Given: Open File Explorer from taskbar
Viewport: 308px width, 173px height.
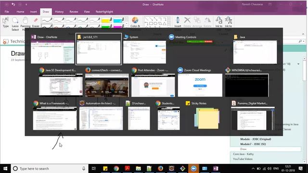Looking at the screenshot, I should coord(138,169).
